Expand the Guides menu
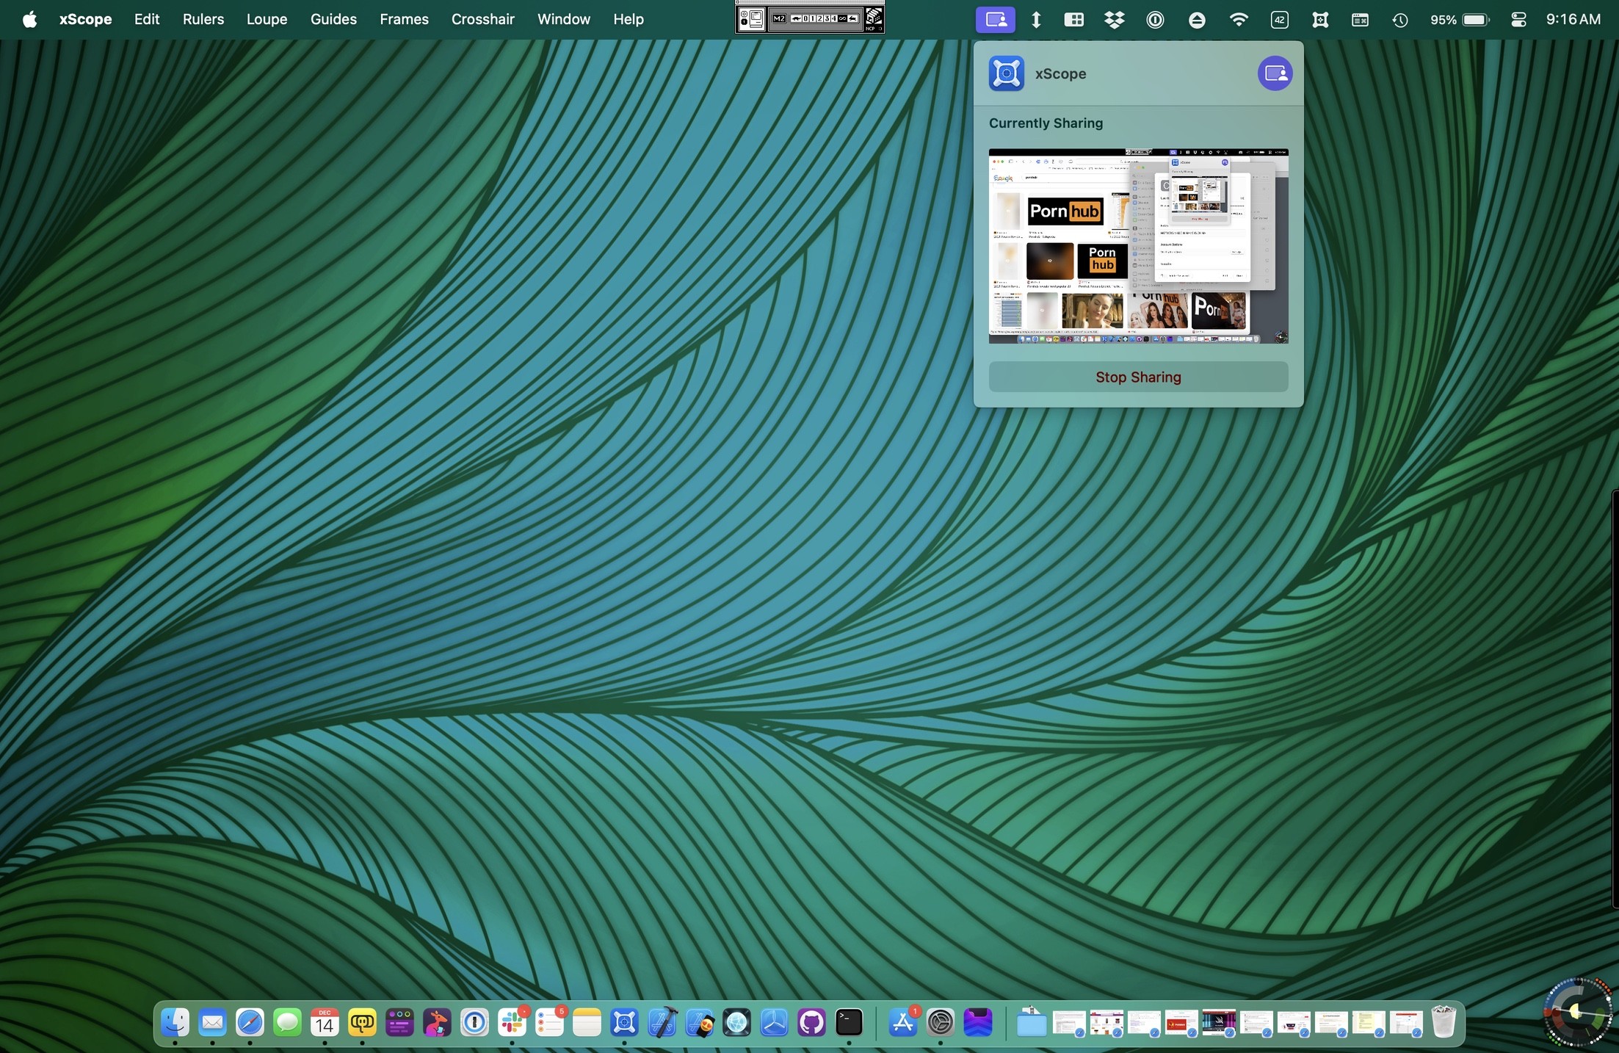The height and width of the screenshot is (1053, 1619). point(333,20)
